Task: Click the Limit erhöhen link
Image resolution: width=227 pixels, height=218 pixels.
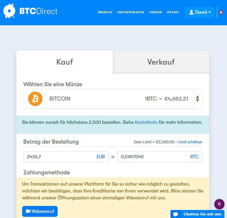Action: tap(190, 142)
